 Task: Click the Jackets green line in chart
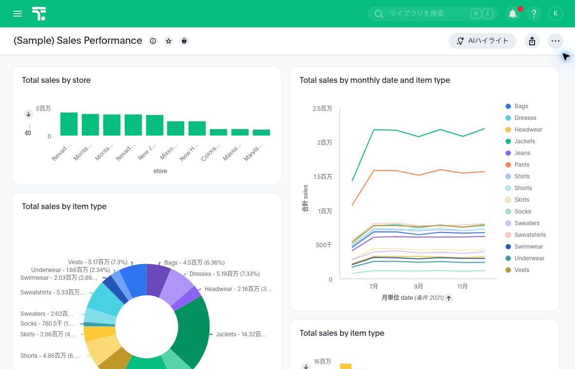[418, 136]
